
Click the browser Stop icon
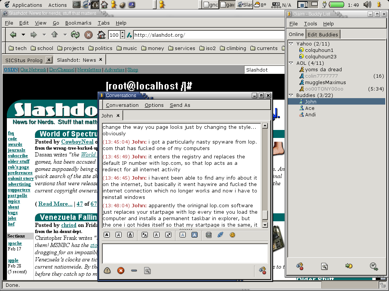tap(88, 35)
